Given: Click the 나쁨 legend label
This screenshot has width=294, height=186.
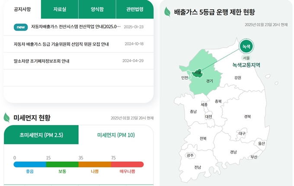Looking at the screenshot, I should click(95, 171).
